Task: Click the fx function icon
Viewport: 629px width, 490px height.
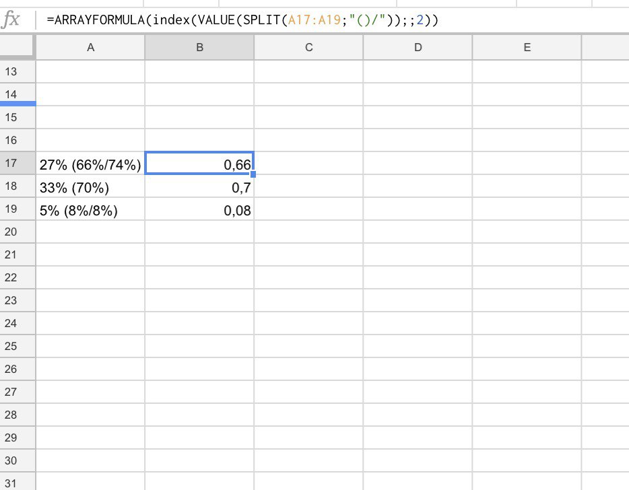Action: pyautogui.click(x=11, y=20)
